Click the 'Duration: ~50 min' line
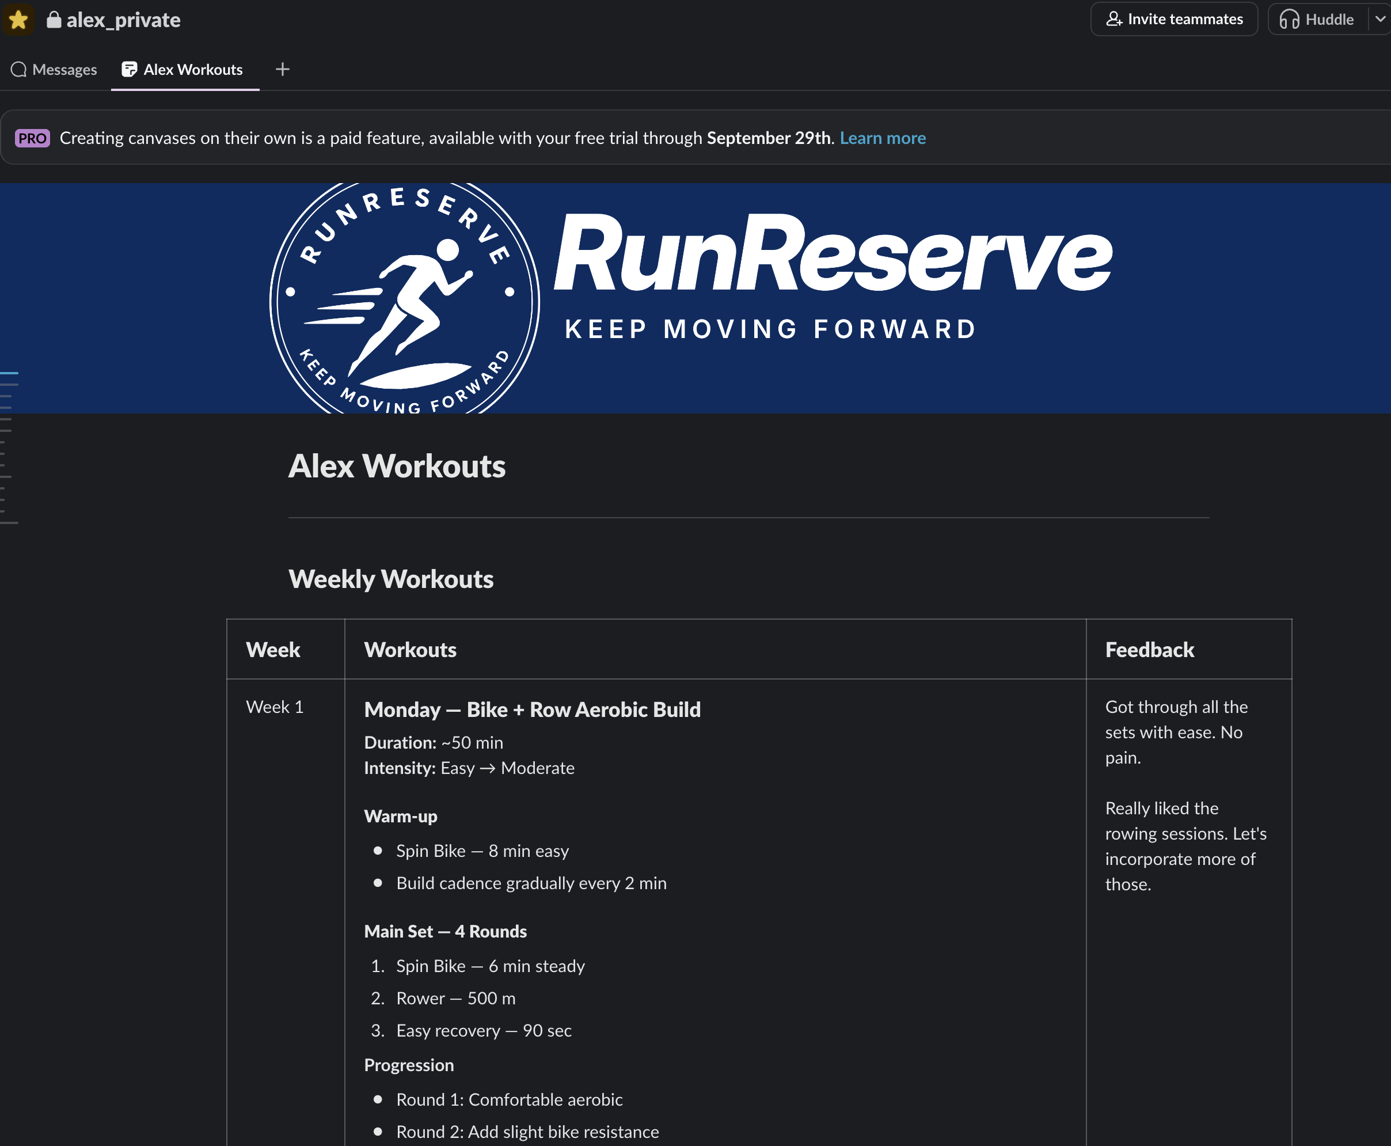Image resolution: width=1391 pixels, height=1146 pixels. click(x=434, y=743)
